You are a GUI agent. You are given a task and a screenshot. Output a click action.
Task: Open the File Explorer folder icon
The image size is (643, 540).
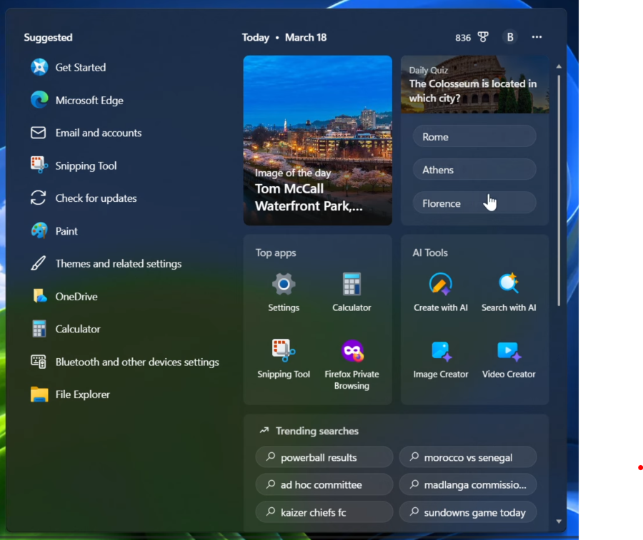coord(39,394)
